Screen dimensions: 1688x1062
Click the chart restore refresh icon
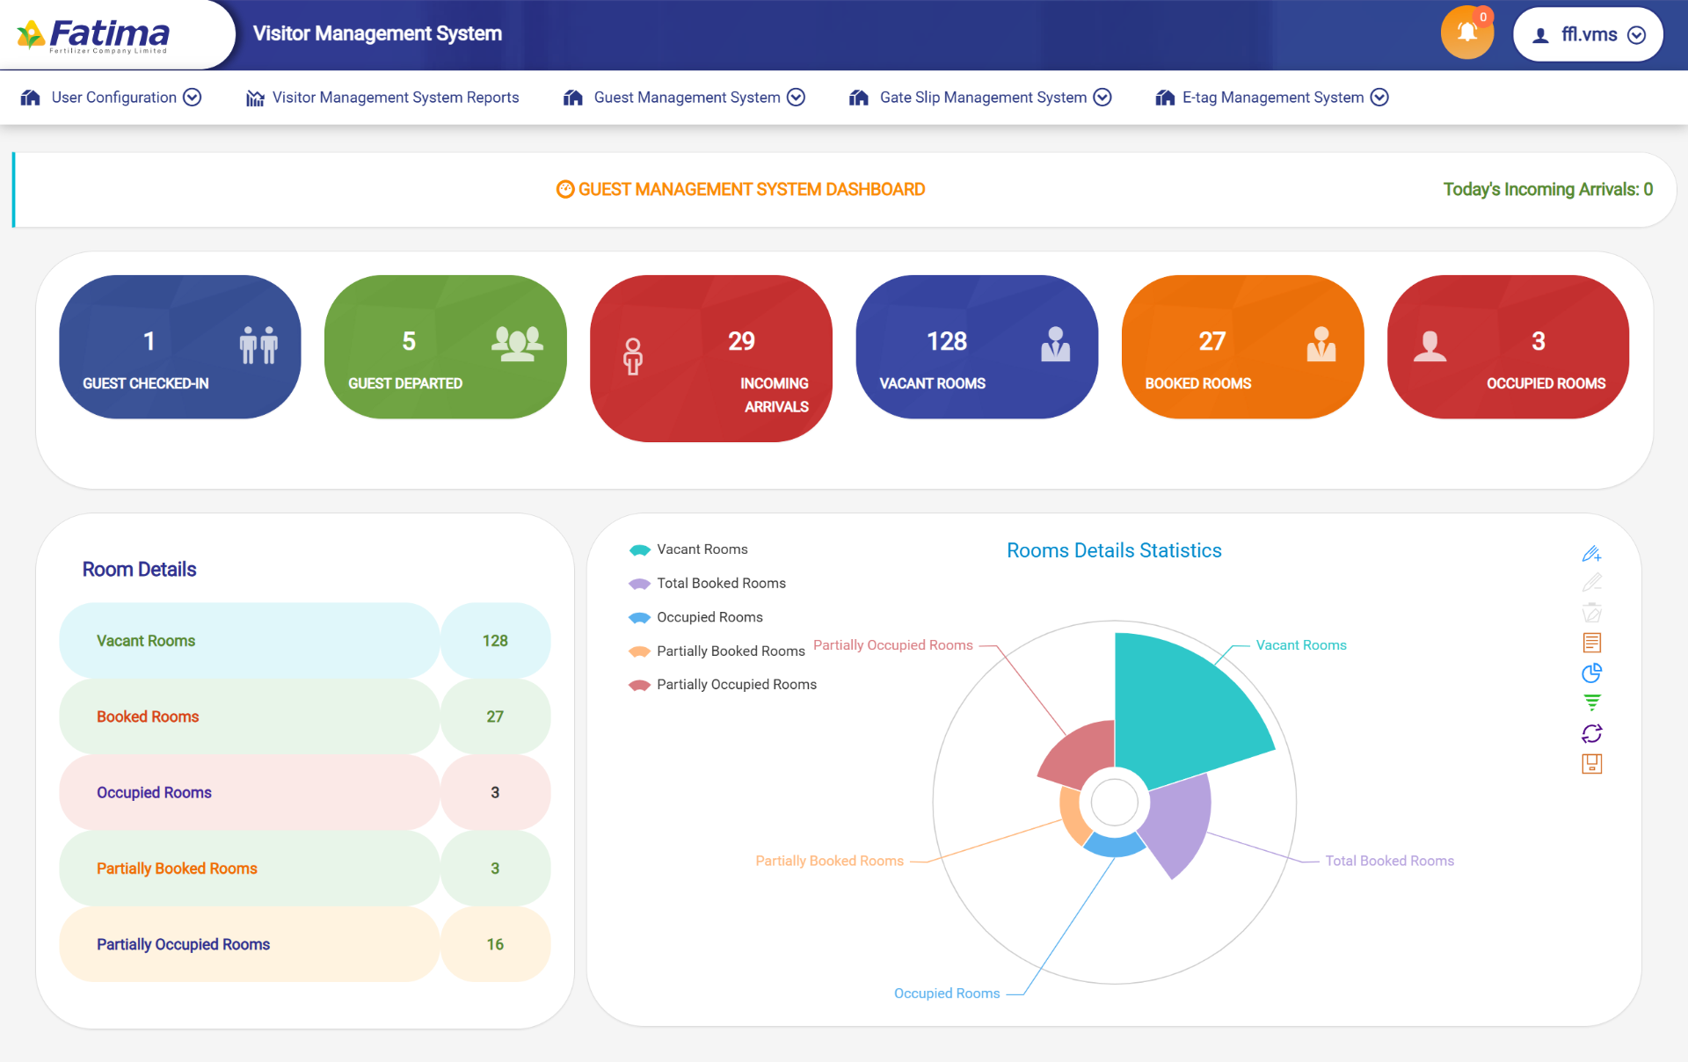coord(1591,733)
